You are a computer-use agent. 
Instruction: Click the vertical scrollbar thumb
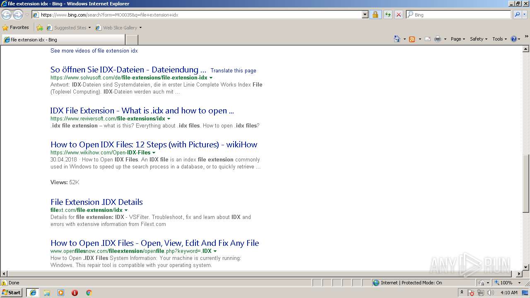tap(526, 183)
